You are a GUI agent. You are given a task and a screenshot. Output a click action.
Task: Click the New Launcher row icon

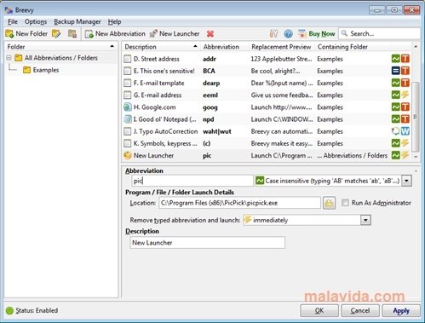point(128,156)
